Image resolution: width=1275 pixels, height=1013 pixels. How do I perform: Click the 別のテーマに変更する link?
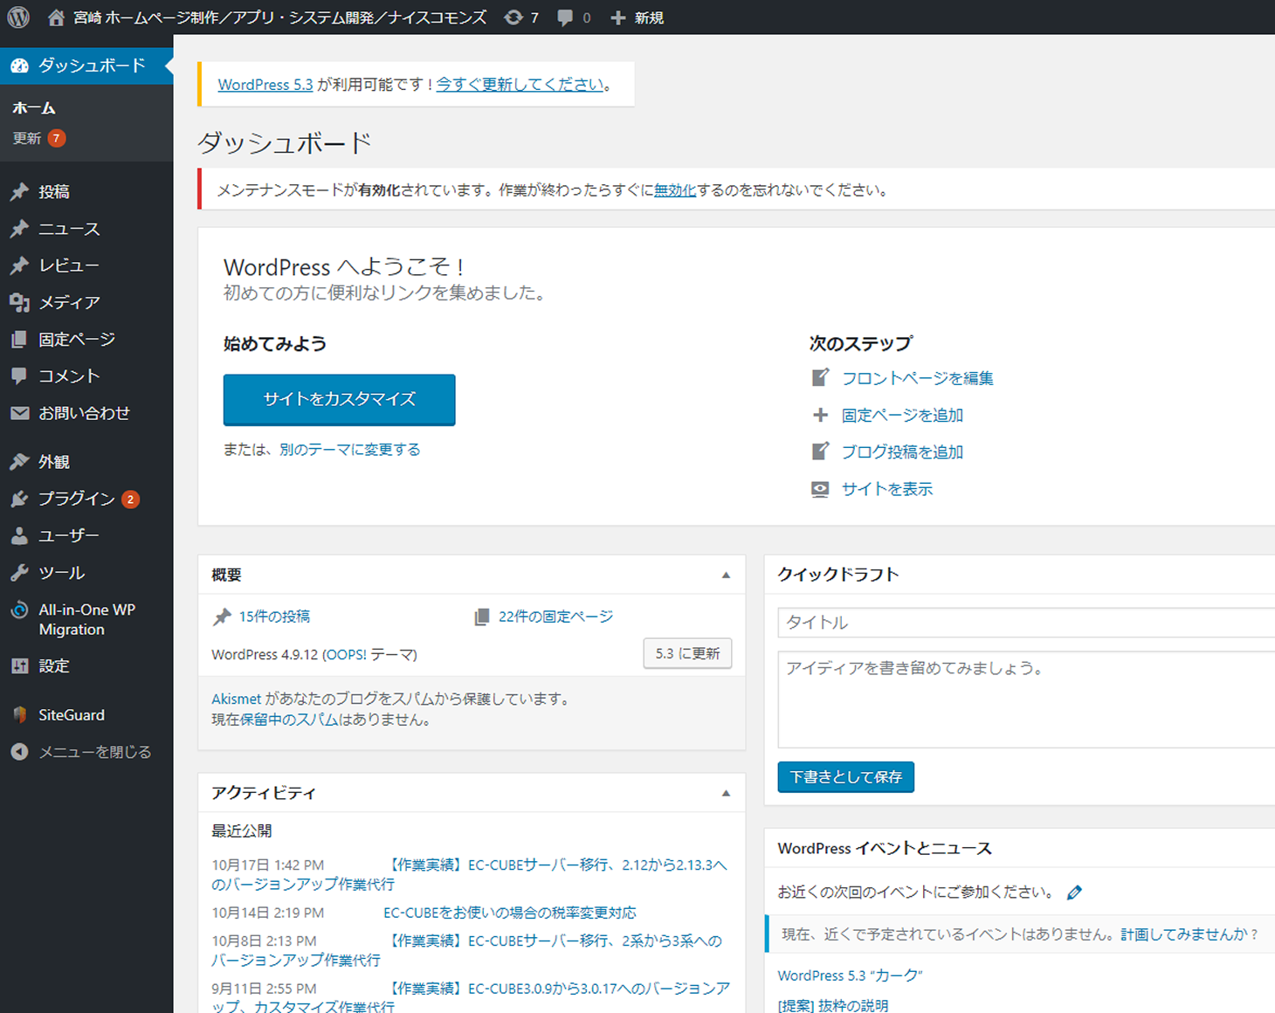349,450
